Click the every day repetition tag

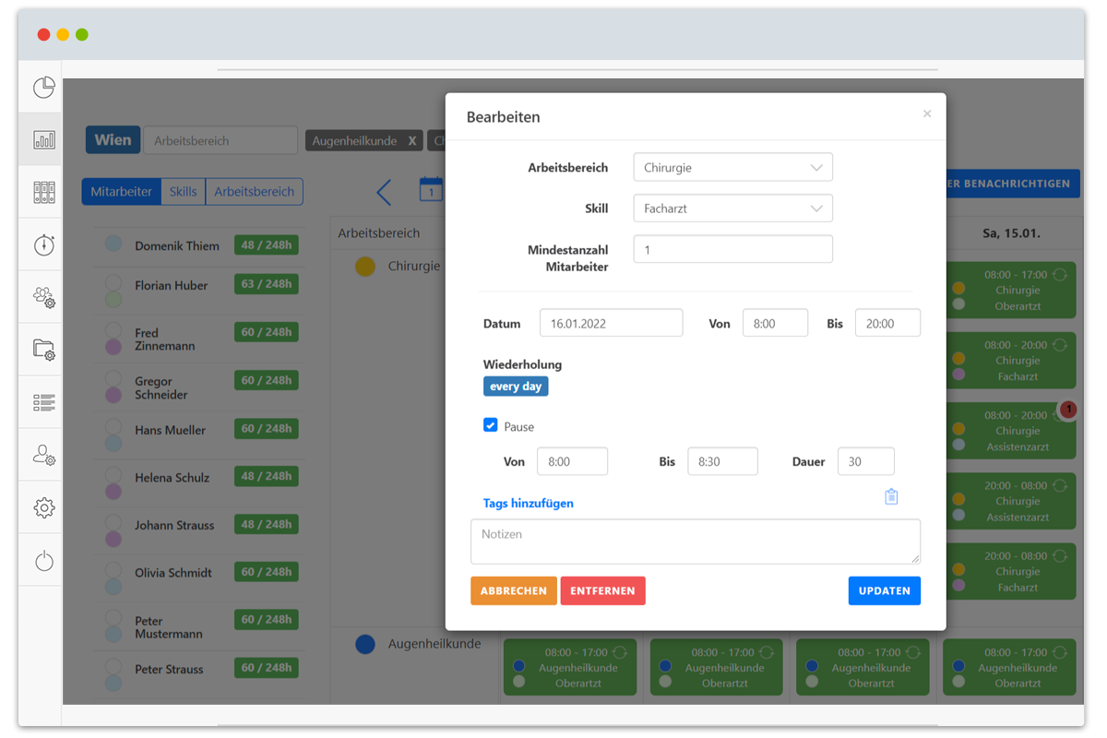[x=516, y=387]
